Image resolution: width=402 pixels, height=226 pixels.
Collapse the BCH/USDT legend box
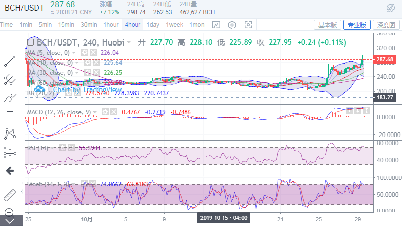tap(30, 42)
